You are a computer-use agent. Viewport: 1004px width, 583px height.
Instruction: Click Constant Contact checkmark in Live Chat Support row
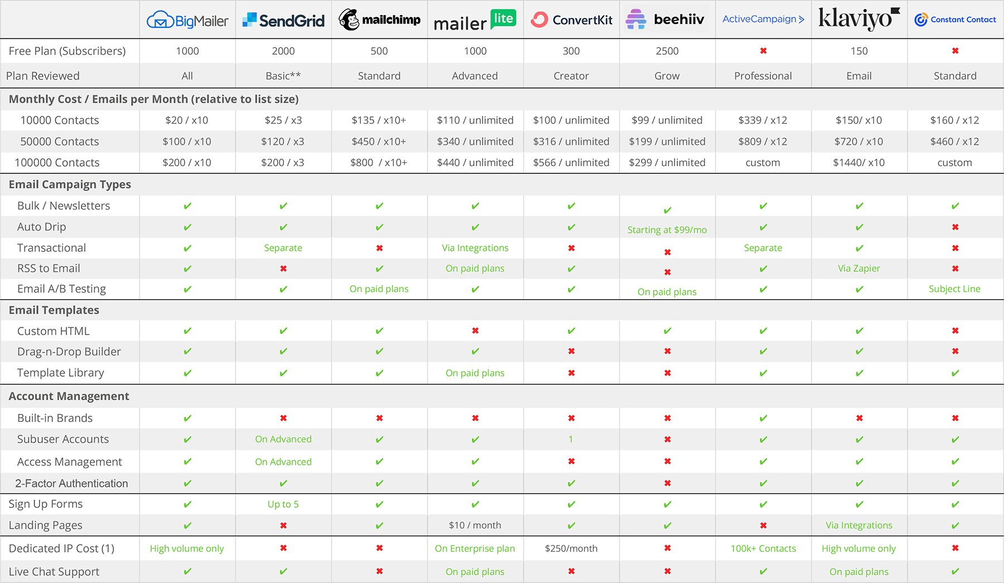955,571
